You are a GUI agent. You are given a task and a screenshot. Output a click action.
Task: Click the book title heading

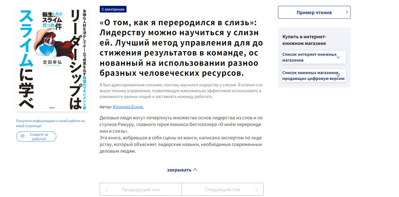pyautogui.click(x=181, y=47)
